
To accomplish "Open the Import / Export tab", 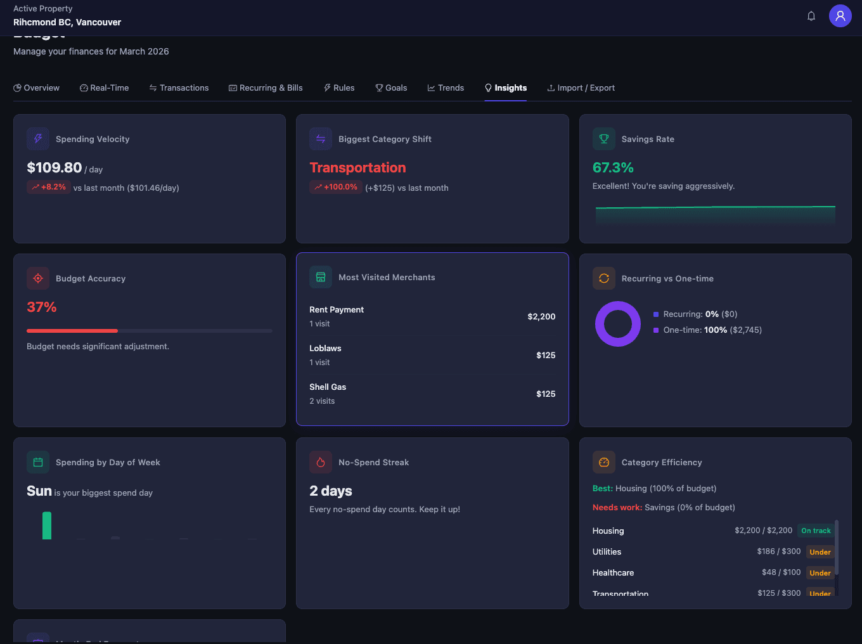I will click(x=581, y=88).
